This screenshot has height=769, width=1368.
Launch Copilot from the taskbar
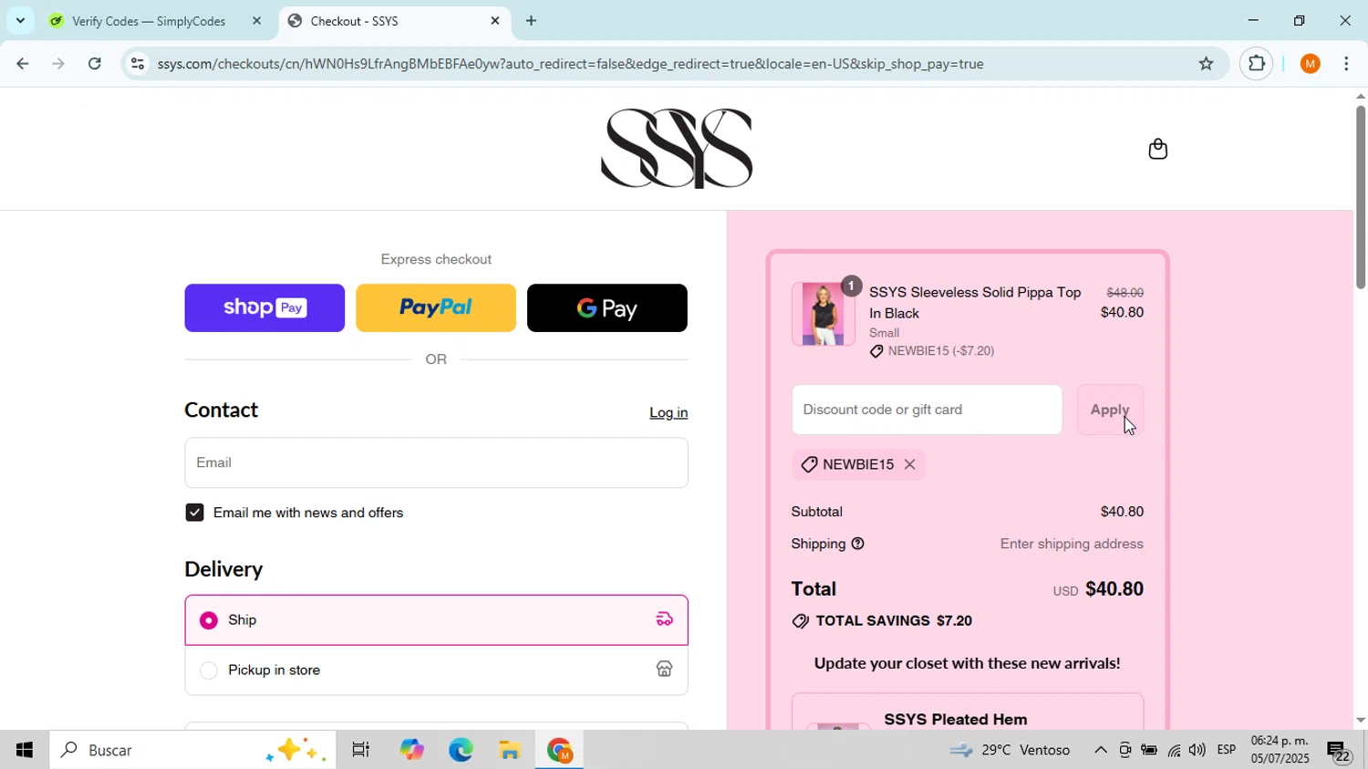[411, 750]
